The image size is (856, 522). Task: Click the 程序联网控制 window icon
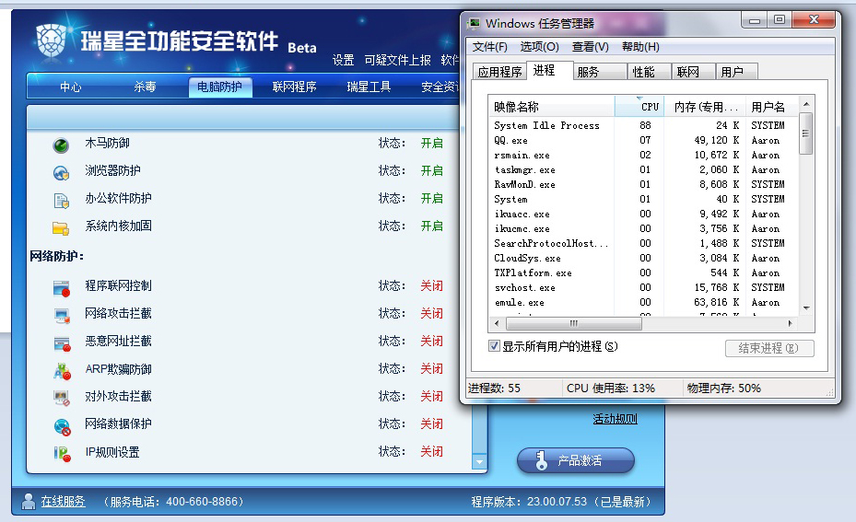coord(61,288)
